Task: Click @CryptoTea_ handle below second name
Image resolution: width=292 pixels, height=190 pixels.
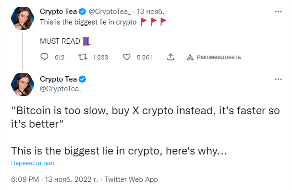Action: pyautogui.click(x=61, y=89)
